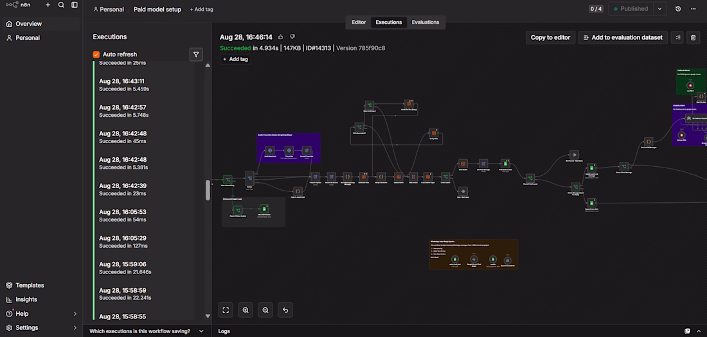The height and width of the screenshot is (337, 707).
Task: Open search with the magnifier icon
Action: click(x=61, y=5)
